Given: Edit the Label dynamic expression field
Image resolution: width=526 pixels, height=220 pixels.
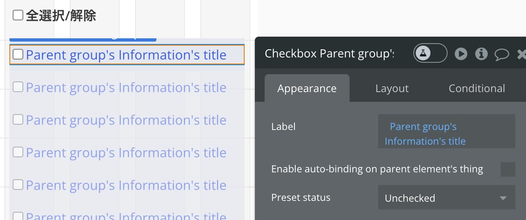Looking at the screenshot, I should [446, 131].
